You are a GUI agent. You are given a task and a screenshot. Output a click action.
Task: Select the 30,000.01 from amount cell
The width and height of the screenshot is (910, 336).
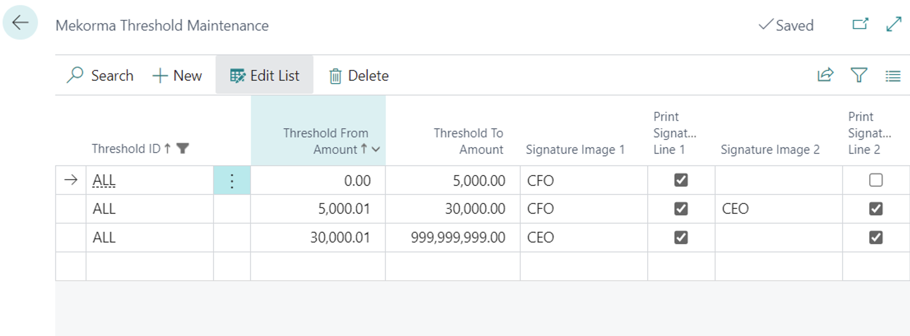[318, 238]
